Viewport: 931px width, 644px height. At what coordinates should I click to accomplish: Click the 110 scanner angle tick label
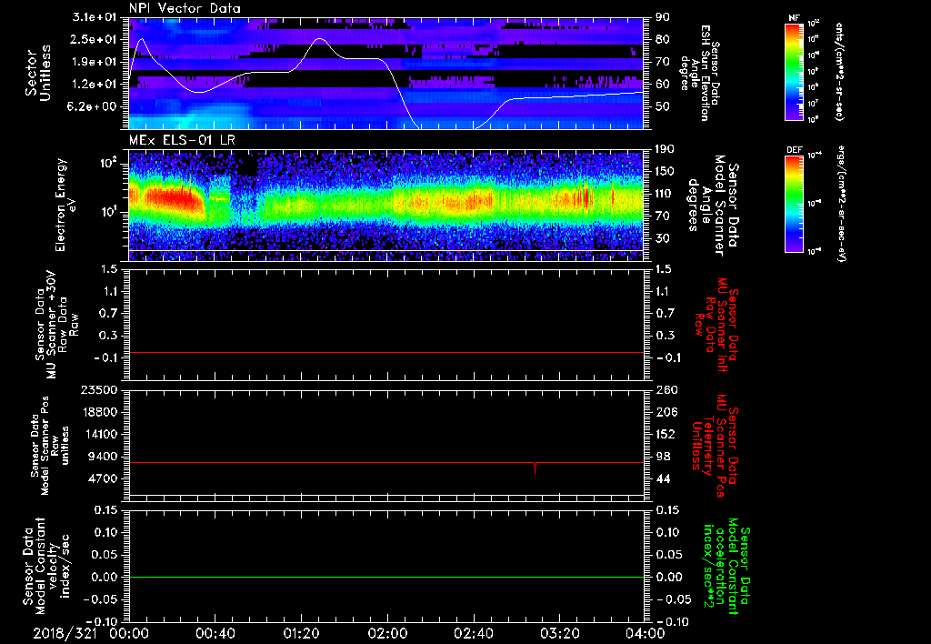point(665,194)
